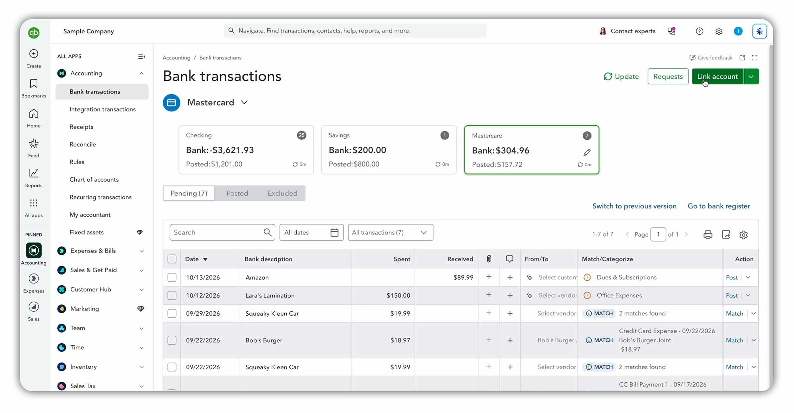Click the global Navigate search bar
The height and width of the screenshot is (413, 794).
tap(355, 31)
